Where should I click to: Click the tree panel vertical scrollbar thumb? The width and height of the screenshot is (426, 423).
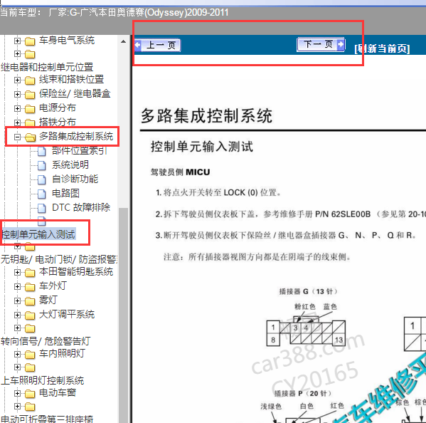[123, 315]
